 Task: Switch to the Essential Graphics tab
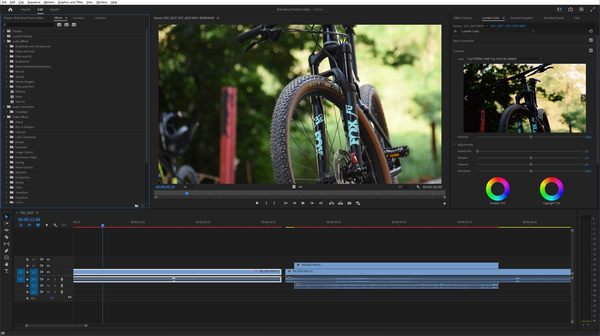coord(522,18)
